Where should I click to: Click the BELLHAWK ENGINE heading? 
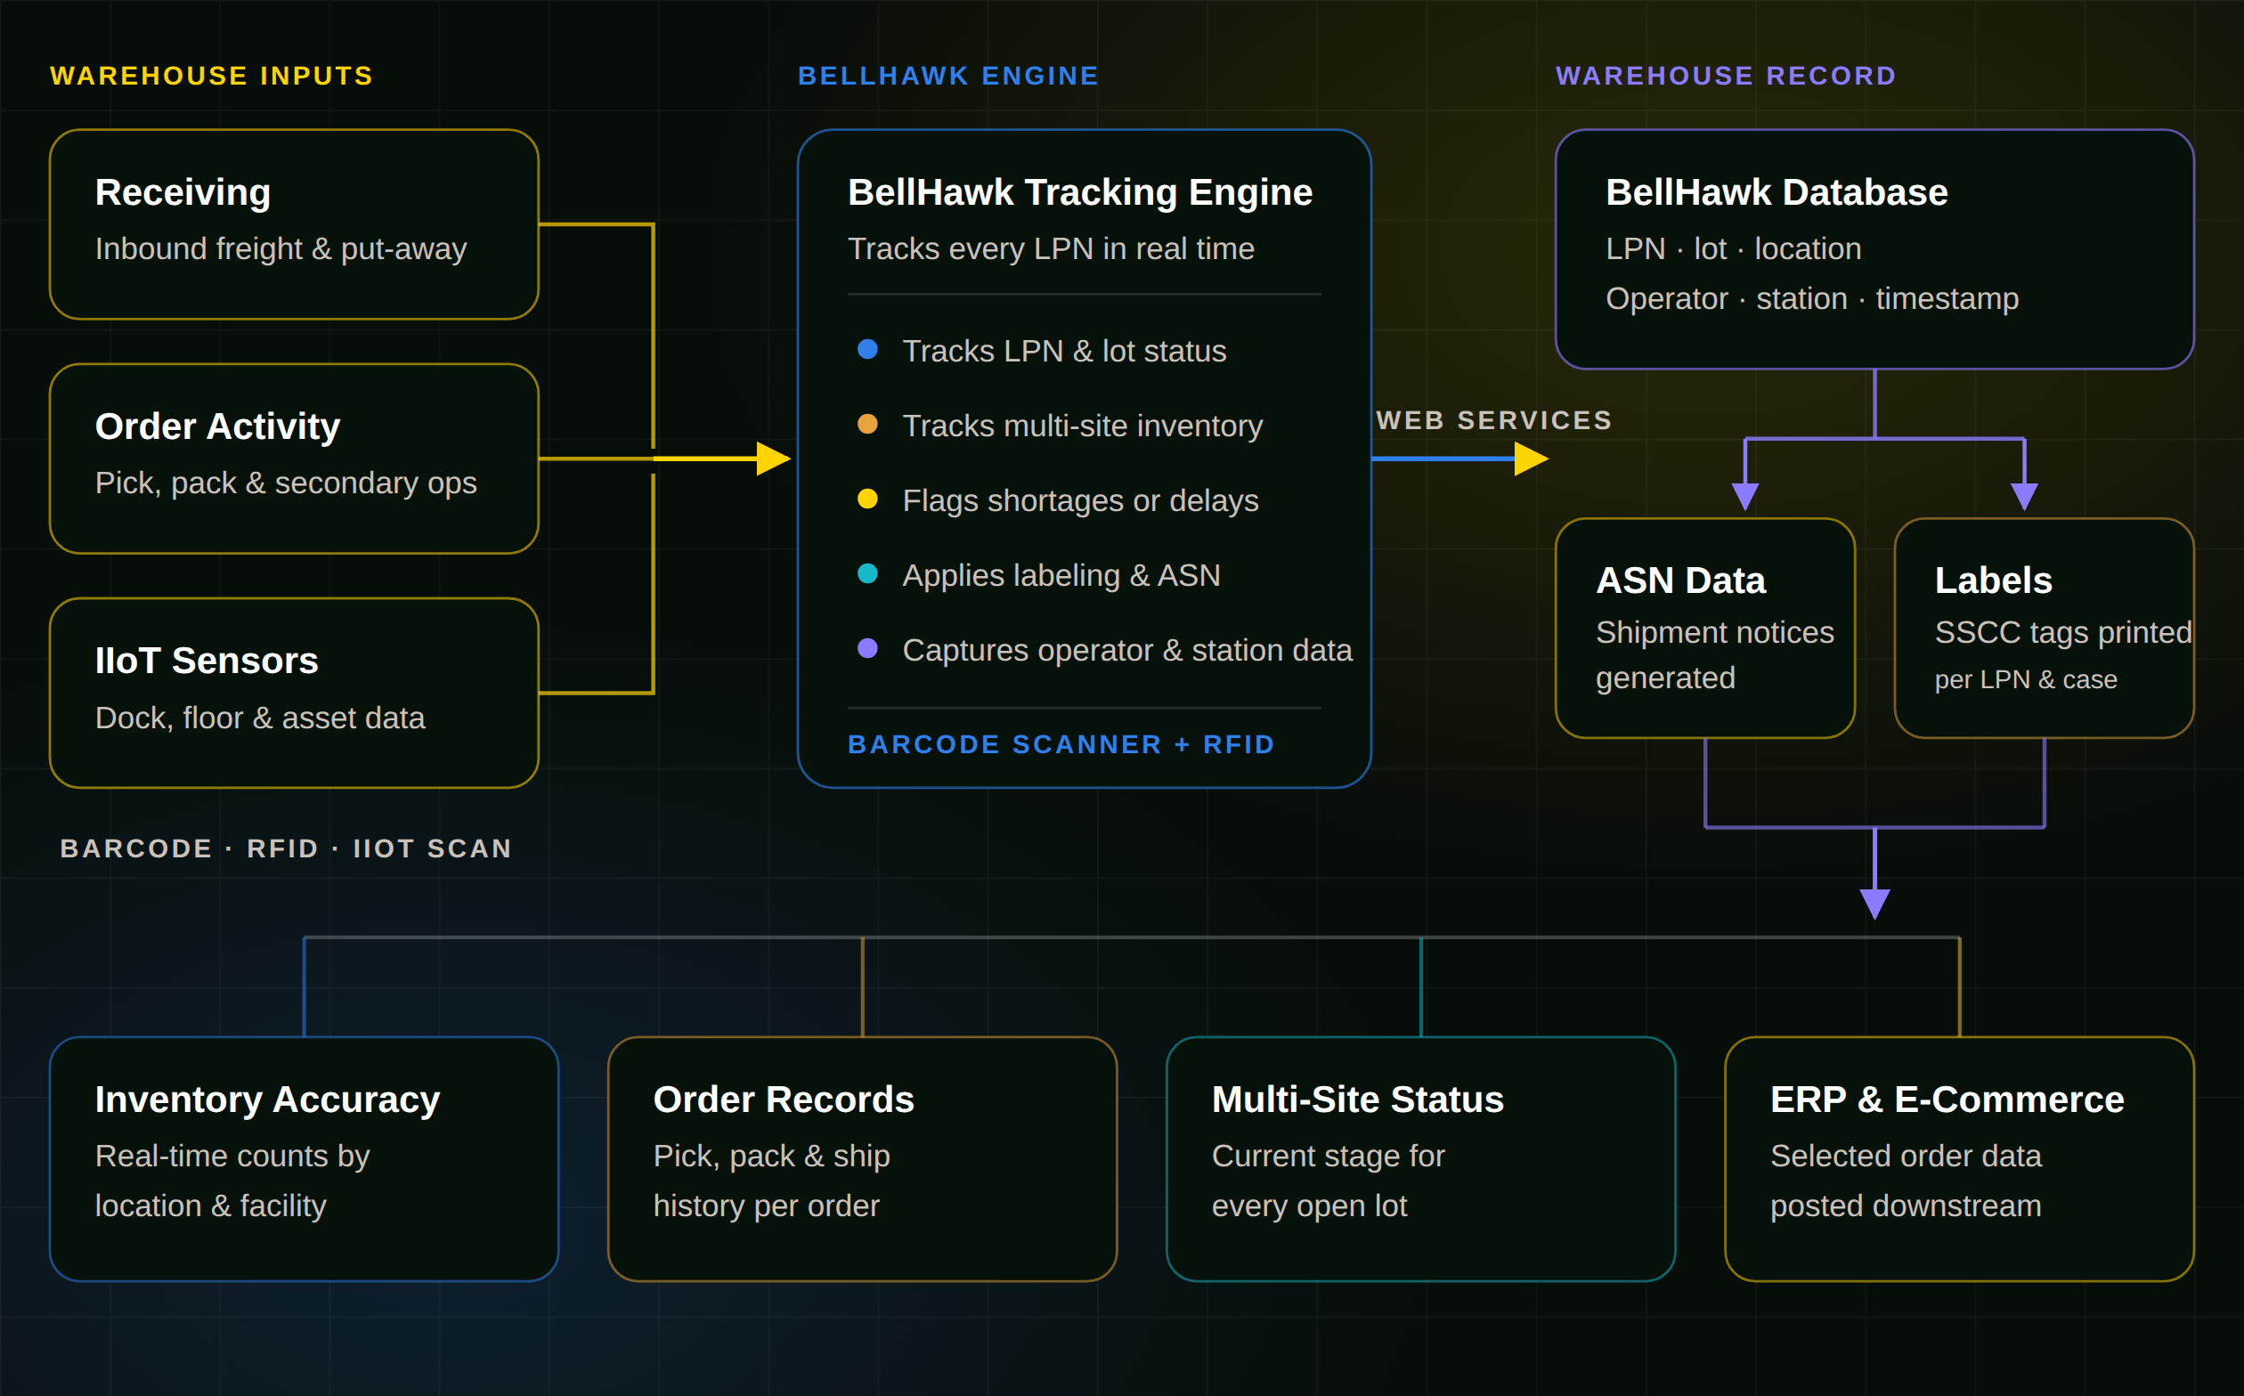tap(948, 76)
